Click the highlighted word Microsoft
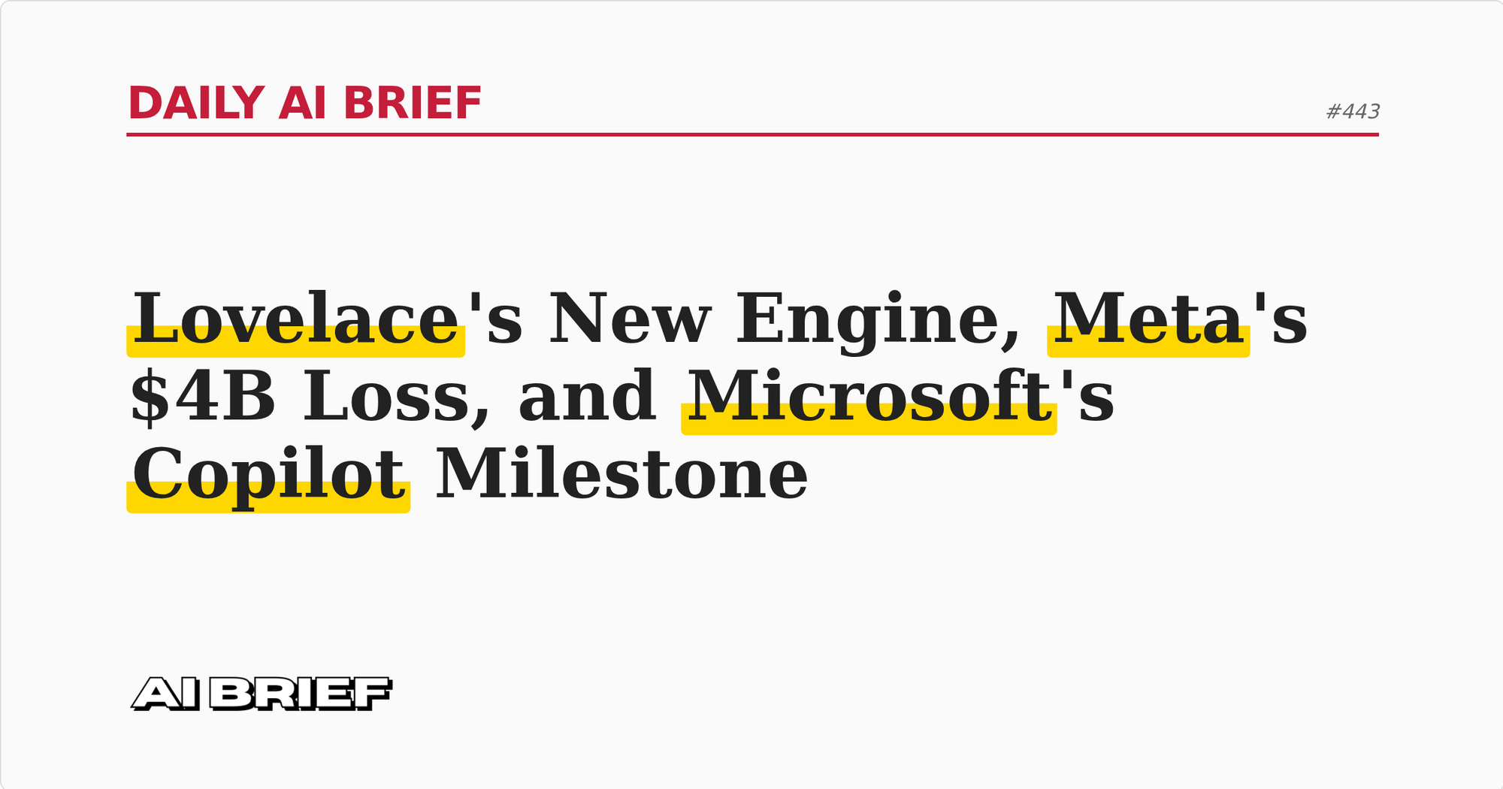Viewport: 1503px width, 789px height. tap(868, 397)
